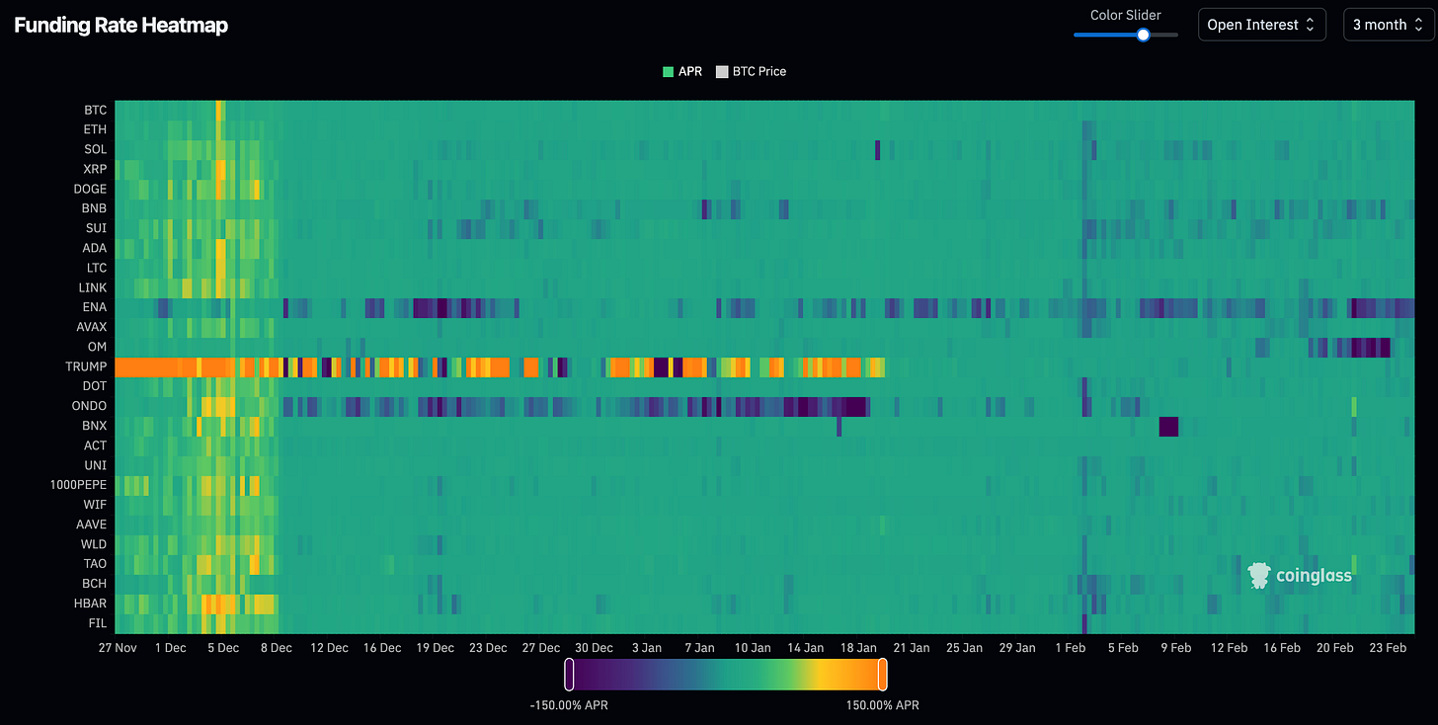The image size is (1438, 725).
Task: Click the TRUMP row label
Action: pos(86,366)
